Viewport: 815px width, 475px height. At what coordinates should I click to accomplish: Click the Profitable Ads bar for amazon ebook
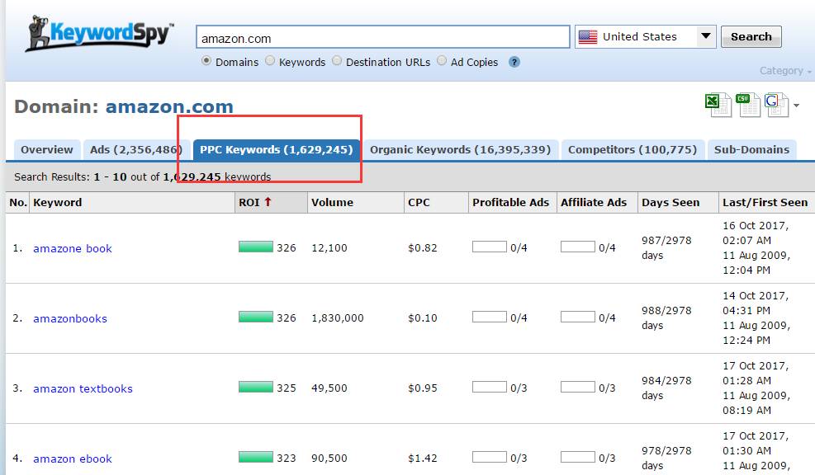pos(489,457)
